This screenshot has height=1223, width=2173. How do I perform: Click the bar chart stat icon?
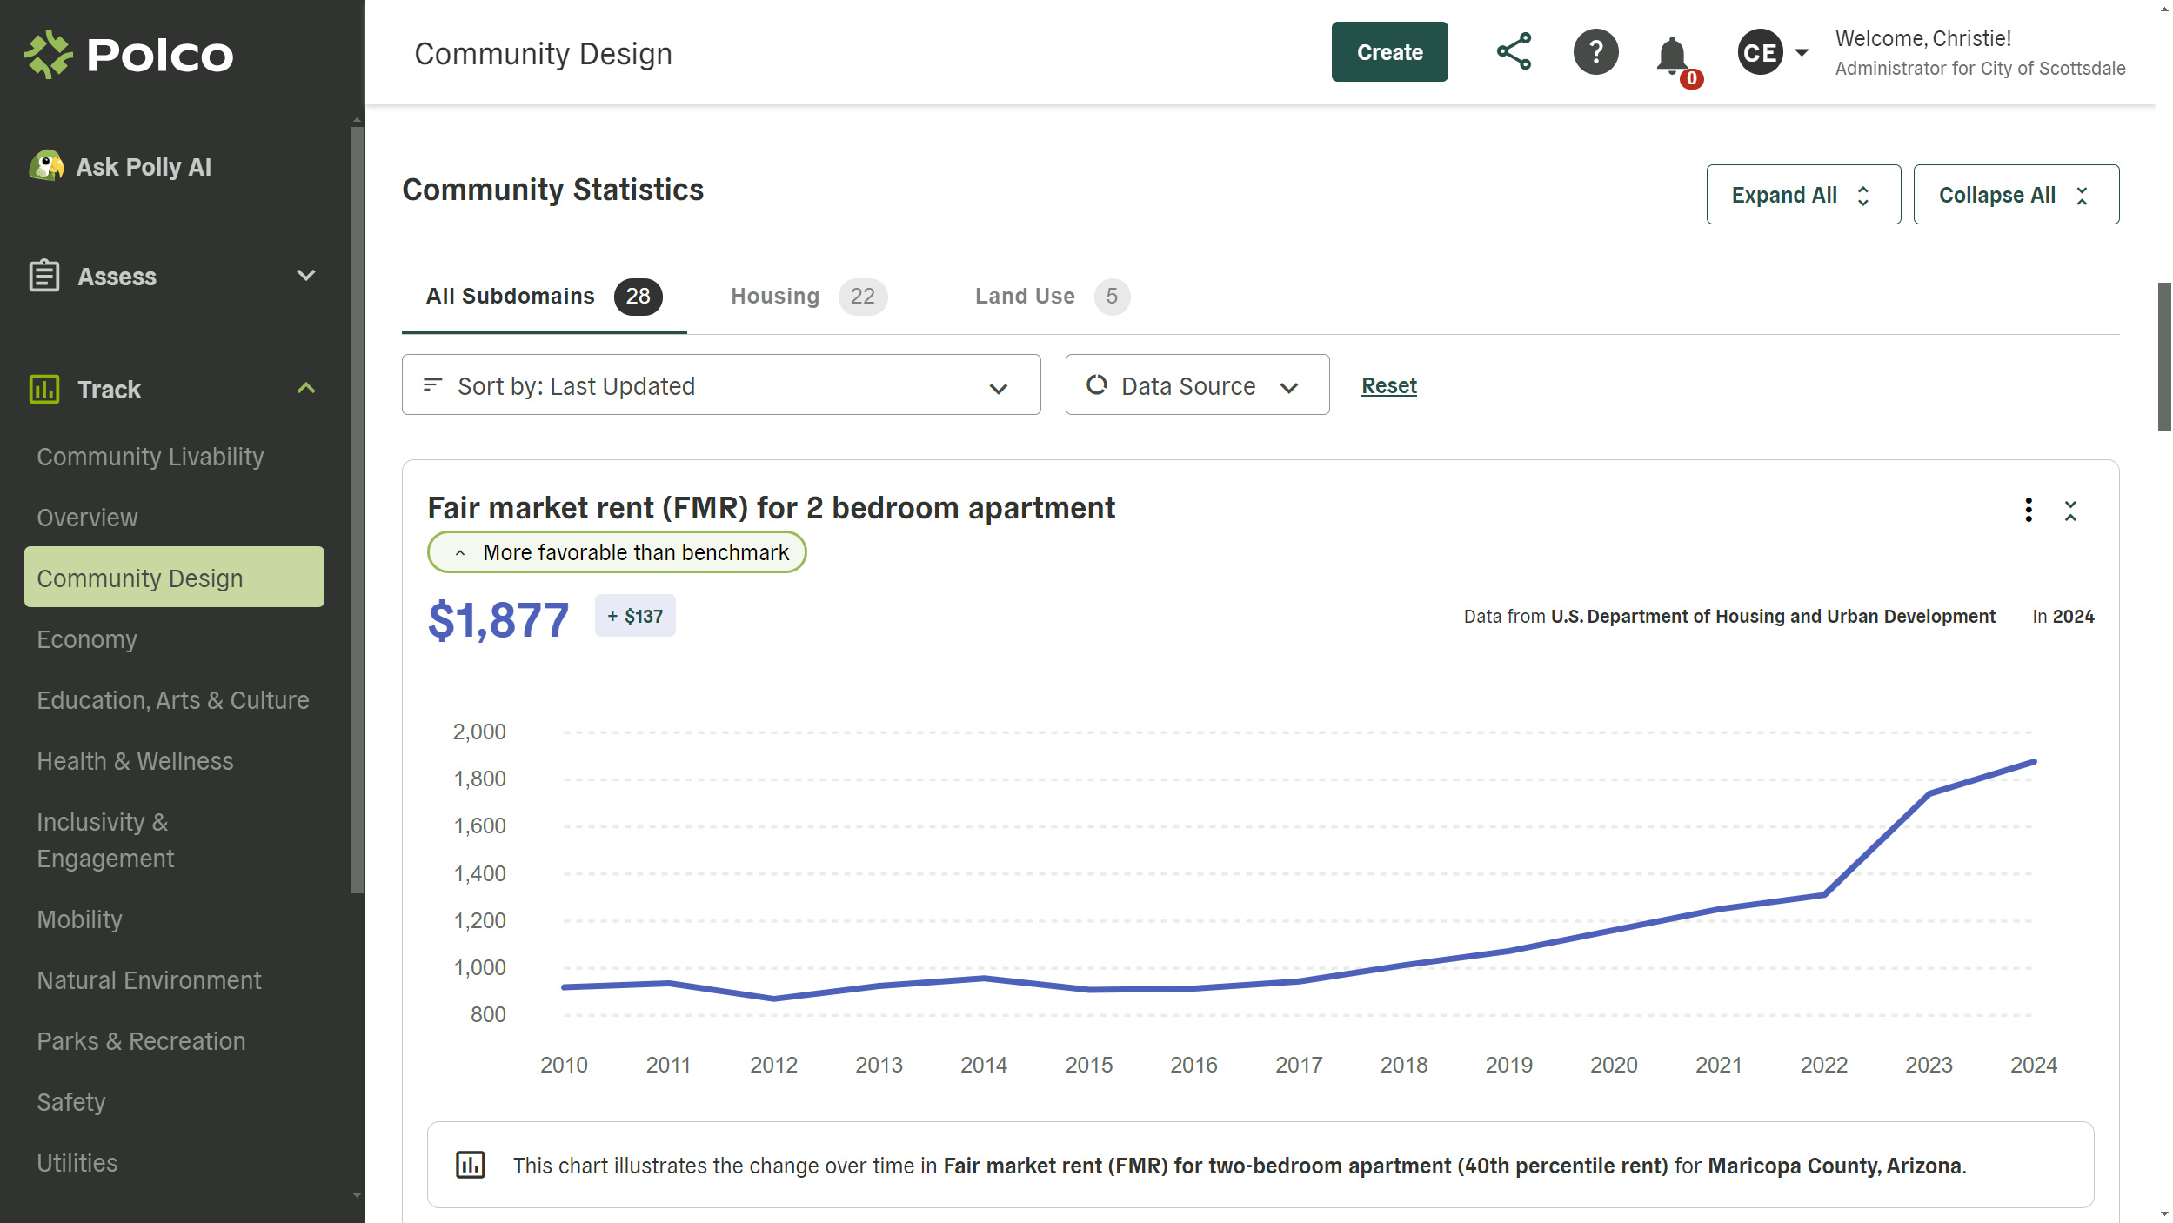[x=470, y=1165]
